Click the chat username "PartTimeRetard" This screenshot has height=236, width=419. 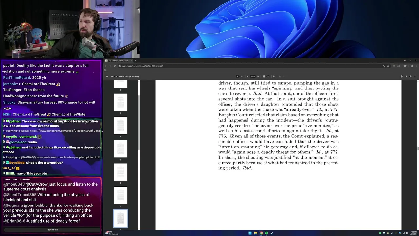point(17,78)
